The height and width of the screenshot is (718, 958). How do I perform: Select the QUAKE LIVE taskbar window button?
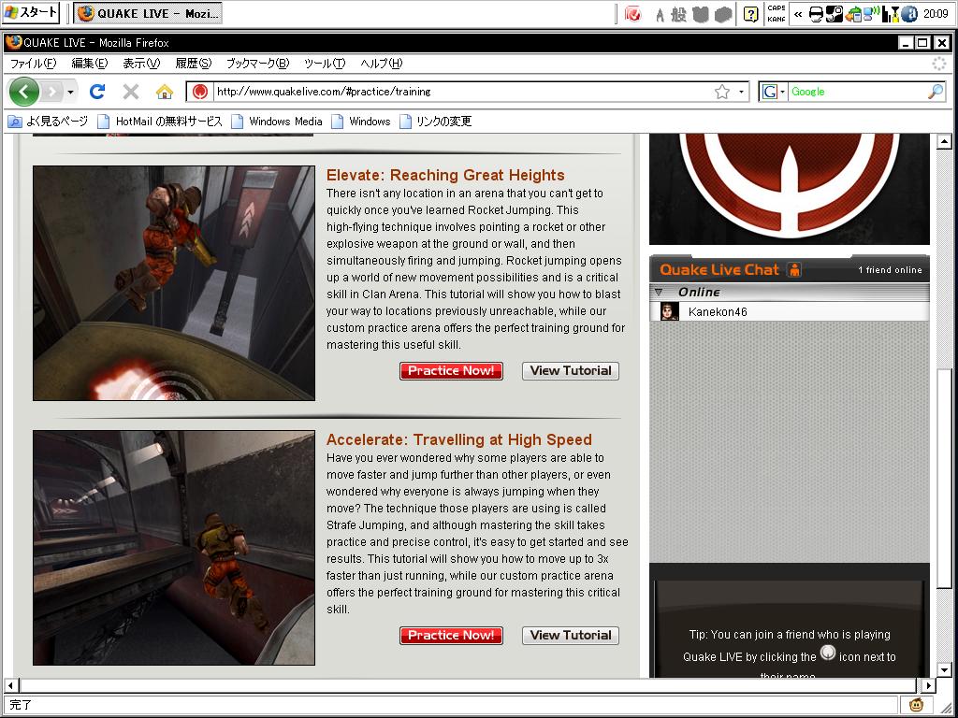pos(148,13)
